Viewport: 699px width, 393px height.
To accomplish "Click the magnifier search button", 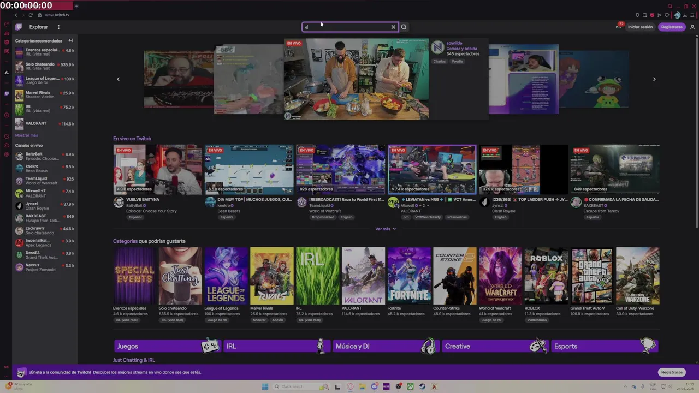I will pyautogui.click(x=404, y=27).
